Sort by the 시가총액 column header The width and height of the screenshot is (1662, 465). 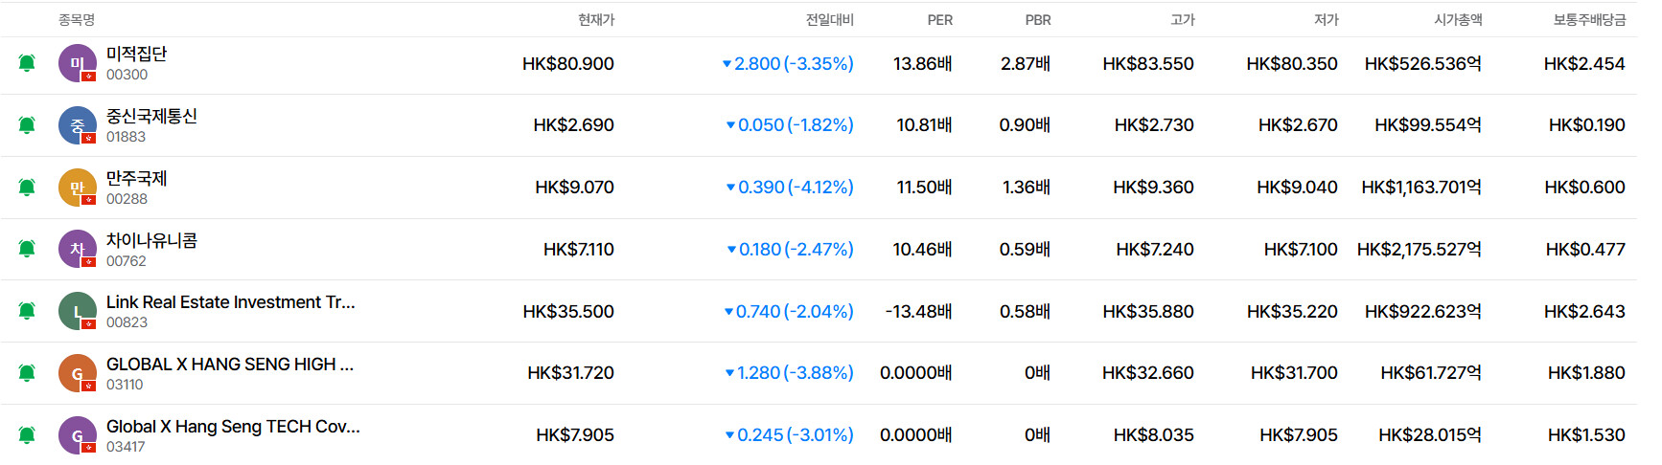pos(1457,20)
